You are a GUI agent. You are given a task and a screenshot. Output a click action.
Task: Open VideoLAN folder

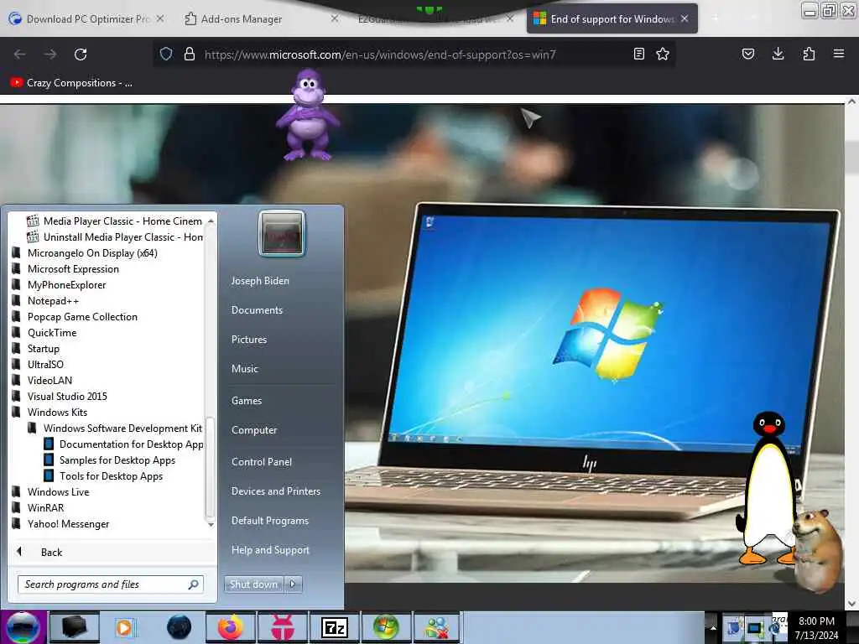[x=42, y=380]
